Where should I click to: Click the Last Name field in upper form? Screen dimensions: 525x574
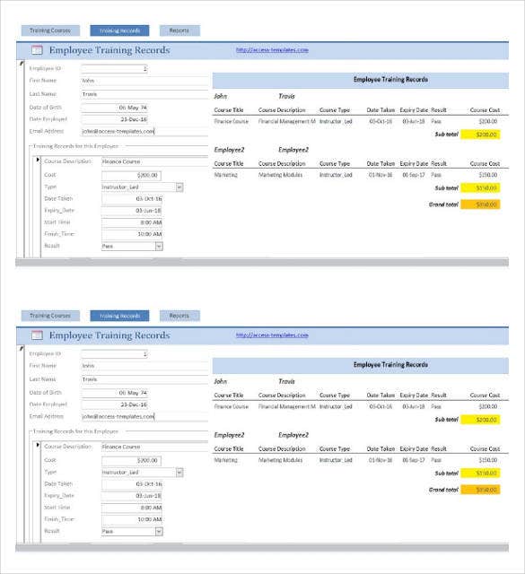tap(144, 94)
